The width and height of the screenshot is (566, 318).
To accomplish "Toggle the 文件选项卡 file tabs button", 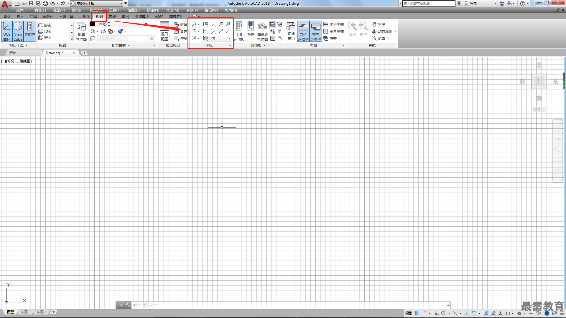I will 303,31.
